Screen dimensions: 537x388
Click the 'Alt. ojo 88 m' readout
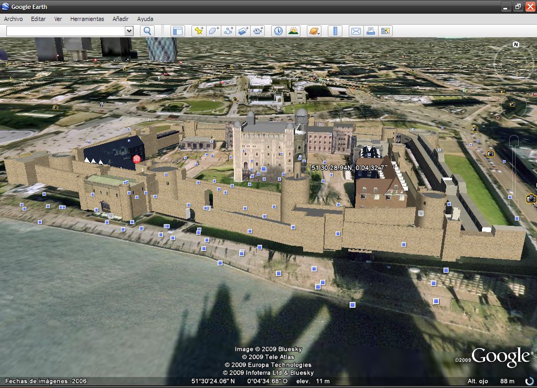pyautogui.click(x=491, y=381)
